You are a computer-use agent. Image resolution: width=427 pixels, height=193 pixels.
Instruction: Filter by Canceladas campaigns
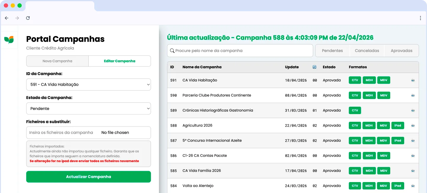pos(367,51)
